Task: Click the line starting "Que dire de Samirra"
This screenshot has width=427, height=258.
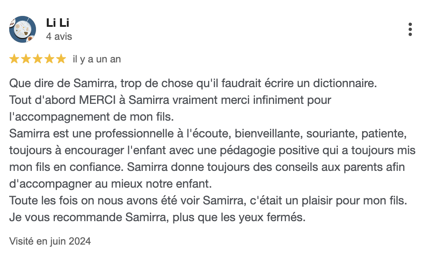Action: coord(193,83)
